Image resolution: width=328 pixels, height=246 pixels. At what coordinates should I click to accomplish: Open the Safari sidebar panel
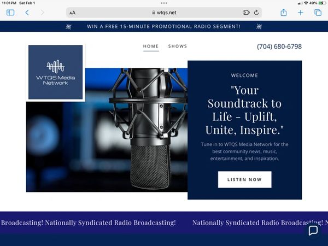click(10, 13)
